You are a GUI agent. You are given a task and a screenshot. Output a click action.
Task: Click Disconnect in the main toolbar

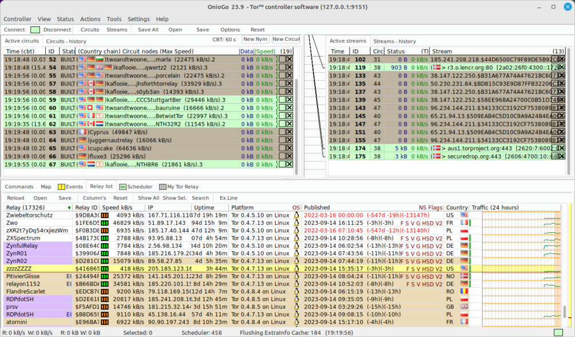pyautogui.click(x=57, y=30)
